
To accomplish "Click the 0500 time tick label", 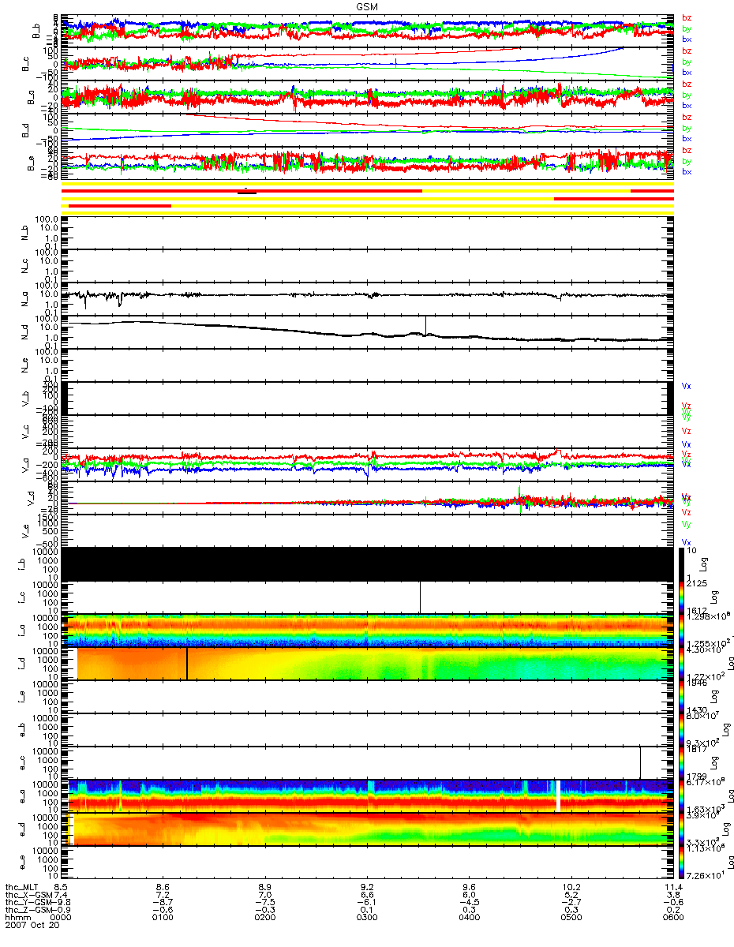I will tap(571, 918).
